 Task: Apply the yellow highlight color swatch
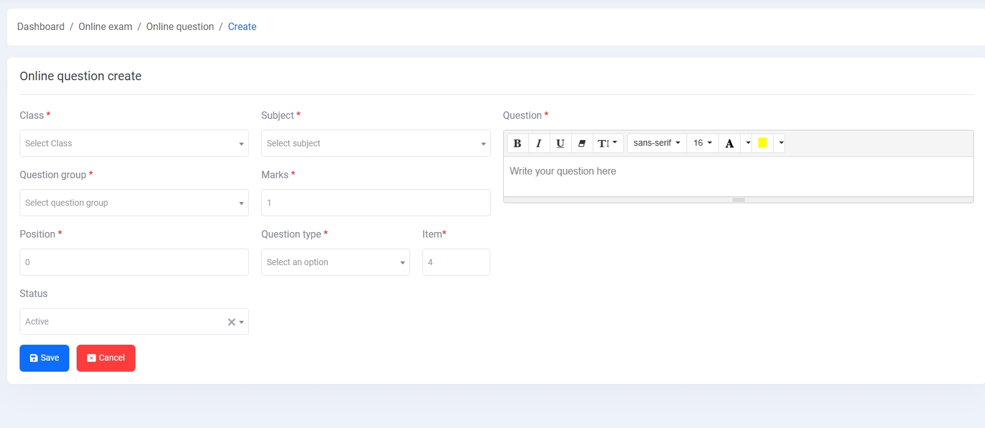click(x=763, y=143)
